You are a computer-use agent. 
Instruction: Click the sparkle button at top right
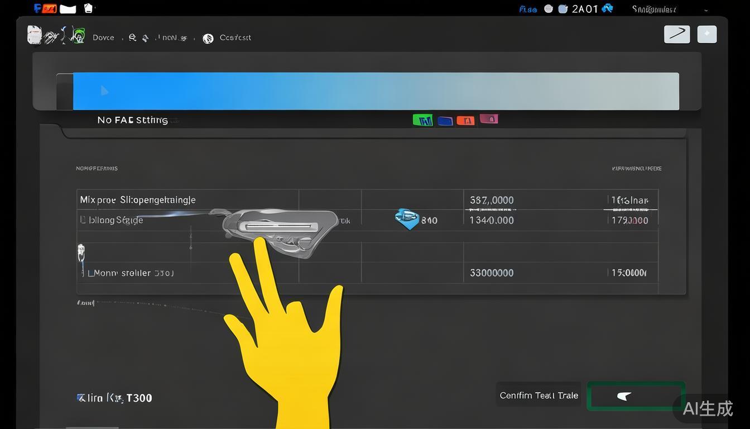pyautogui.click(x=706, y=34)
